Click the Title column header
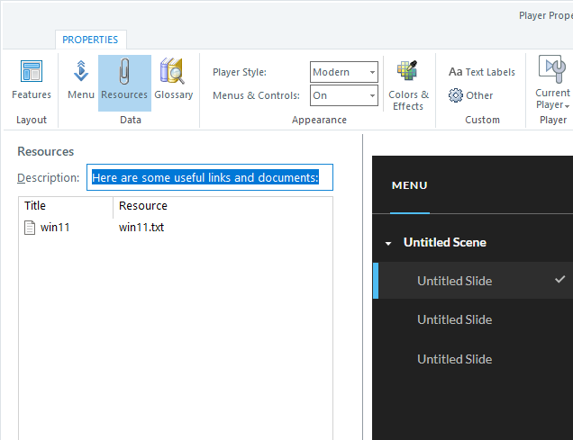 [x=66, y=206]
